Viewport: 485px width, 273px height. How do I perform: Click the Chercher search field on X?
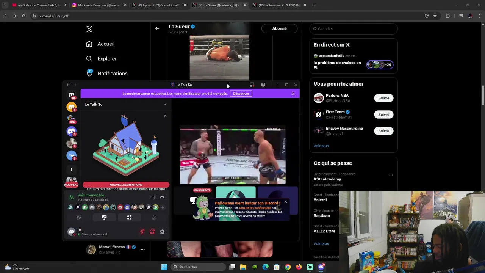[354, 29]
